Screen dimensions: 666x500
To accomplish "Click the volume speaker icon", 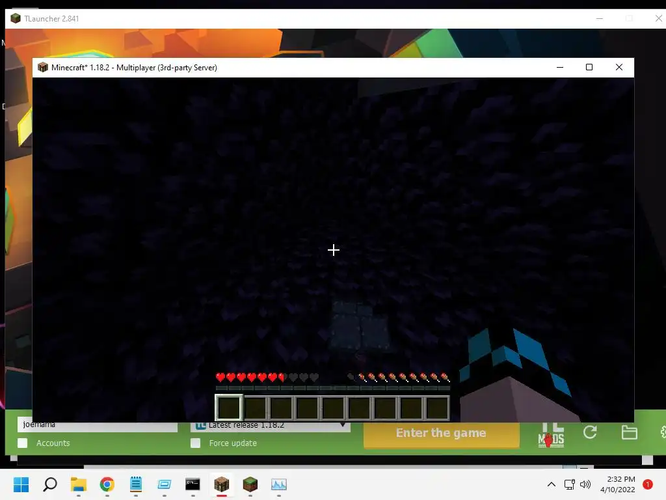I will pos(585,484).
